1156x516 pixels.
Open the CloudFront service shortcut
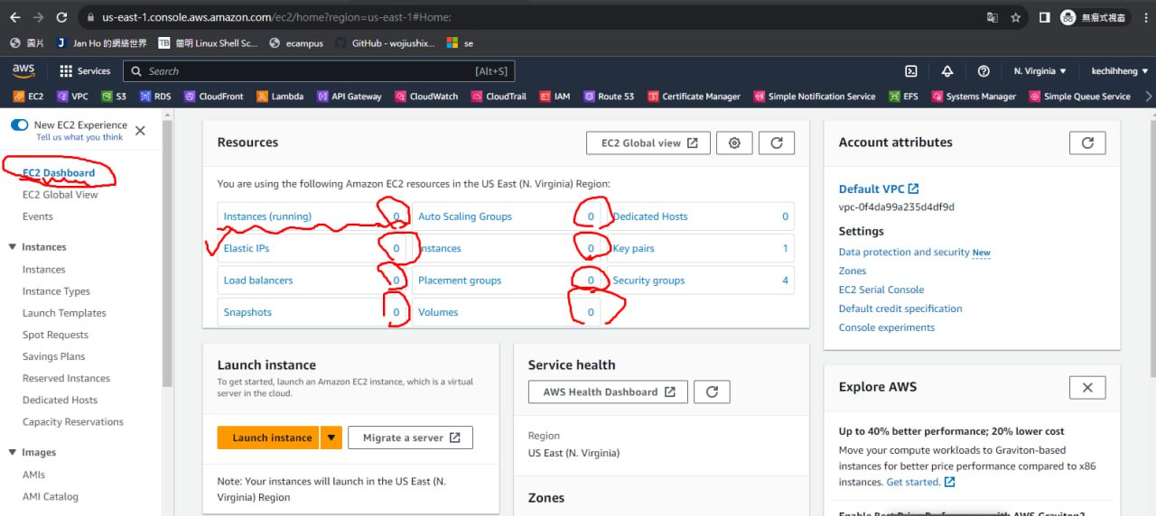[x=215, y=97]
